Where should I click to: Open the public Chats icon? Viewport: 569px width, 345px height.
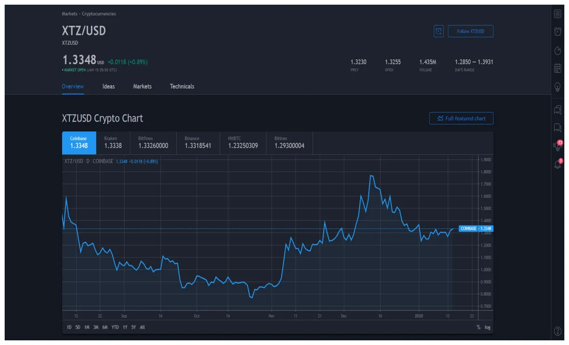557,110
